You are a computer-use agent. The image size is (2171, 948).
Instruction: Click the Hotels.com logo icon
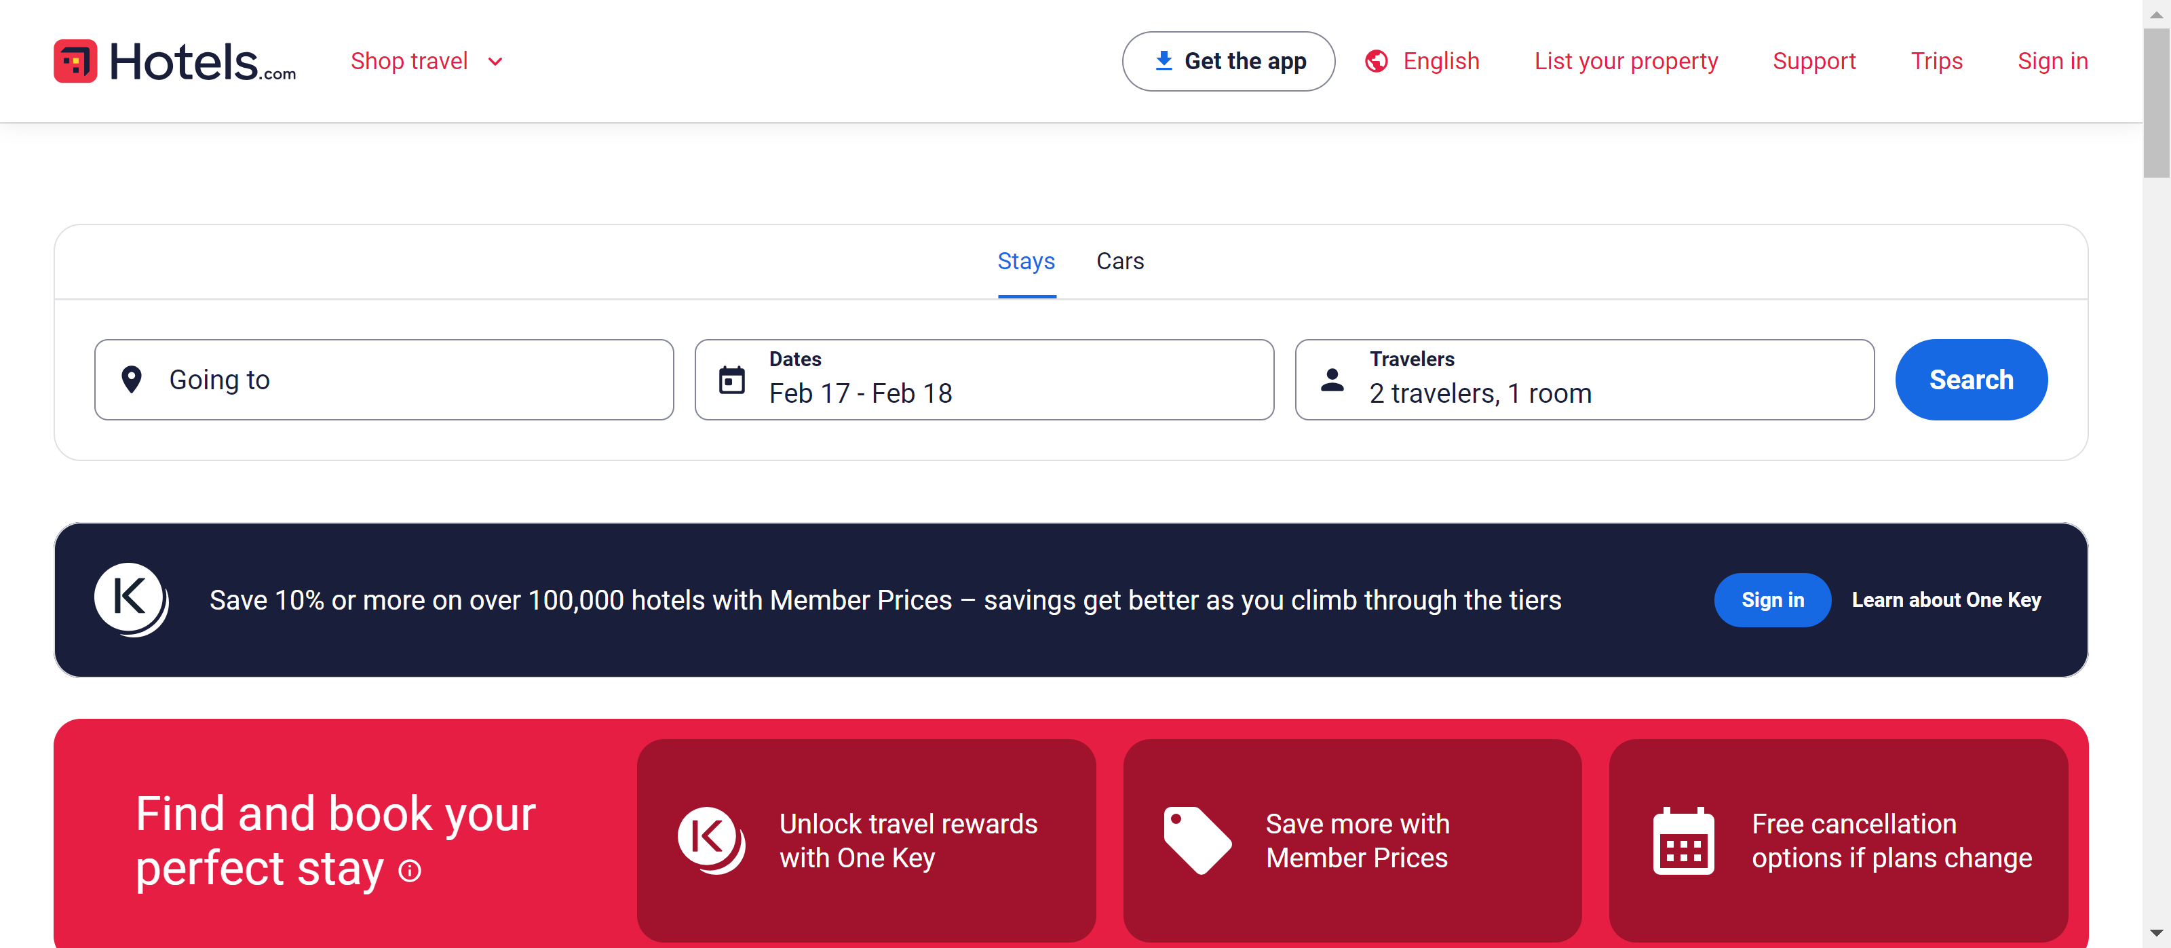[x=75, y=62]
